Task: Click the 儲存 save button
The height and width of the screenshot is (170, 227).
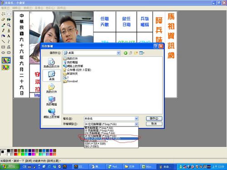Action: [154, 118]
